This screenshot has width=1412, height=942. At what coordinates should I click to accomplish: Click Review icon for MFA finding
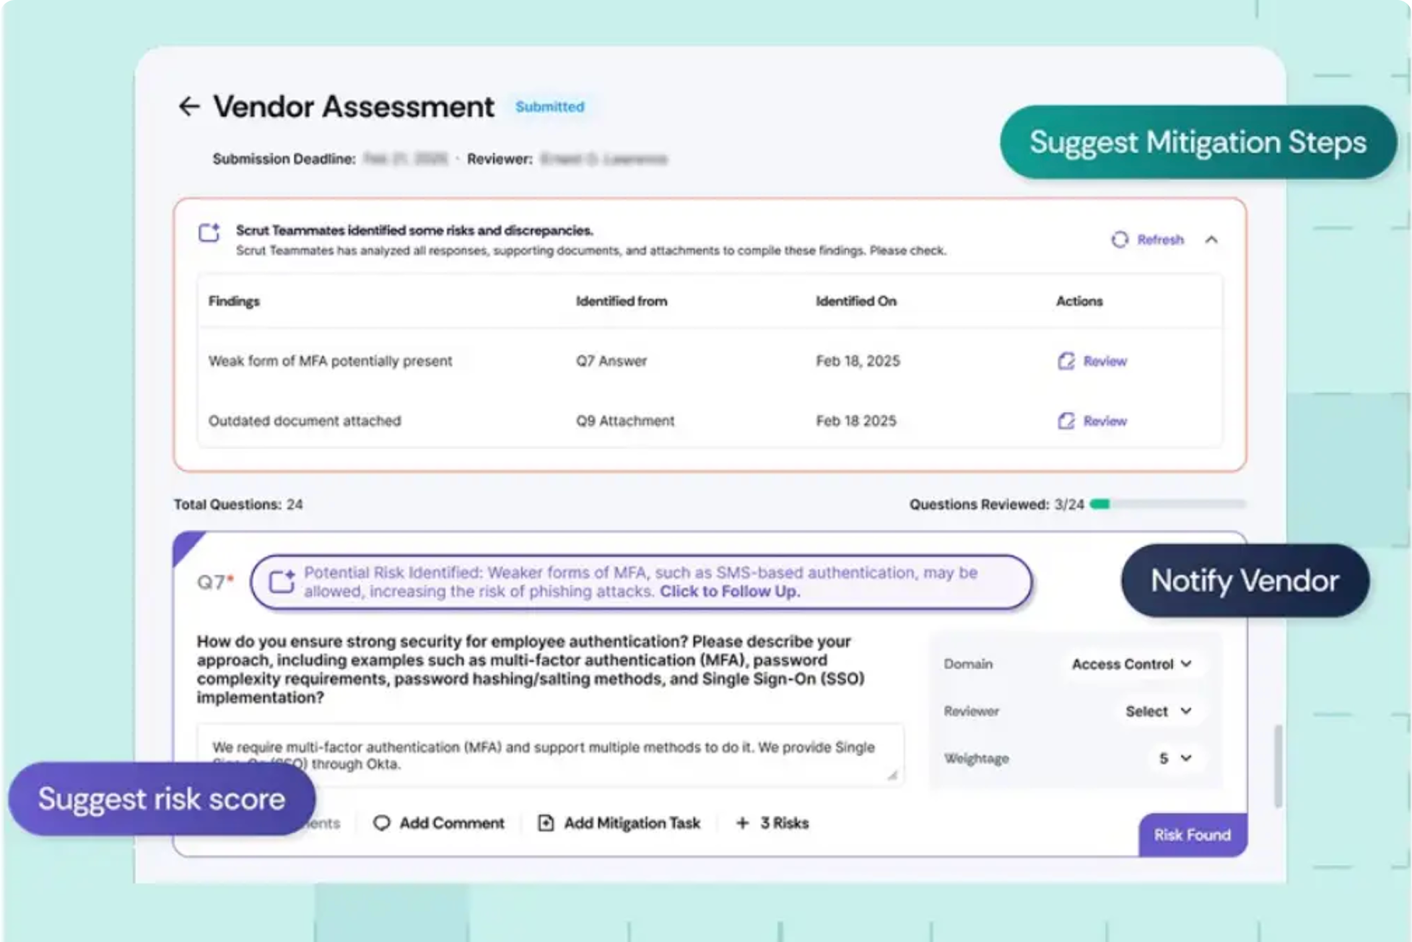pyautogui.click(x=1066, y=361)
